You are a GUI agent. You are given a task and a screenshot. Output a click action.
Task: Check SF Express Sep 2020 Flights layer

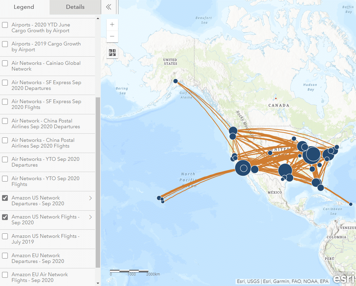click(x=5, y=101)
